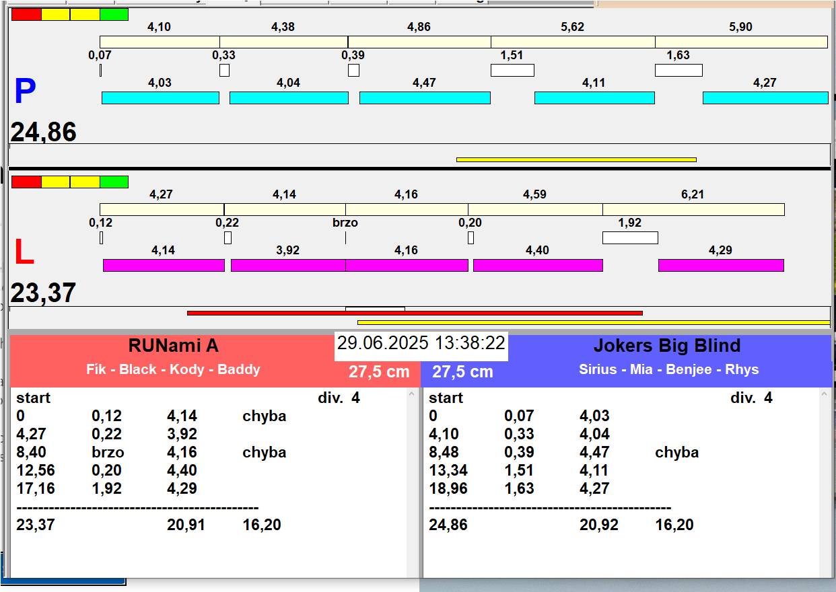Click the white 1,92 changeover box
The width and height of the screenshot is (836, 592).
(x=630, y=237)
